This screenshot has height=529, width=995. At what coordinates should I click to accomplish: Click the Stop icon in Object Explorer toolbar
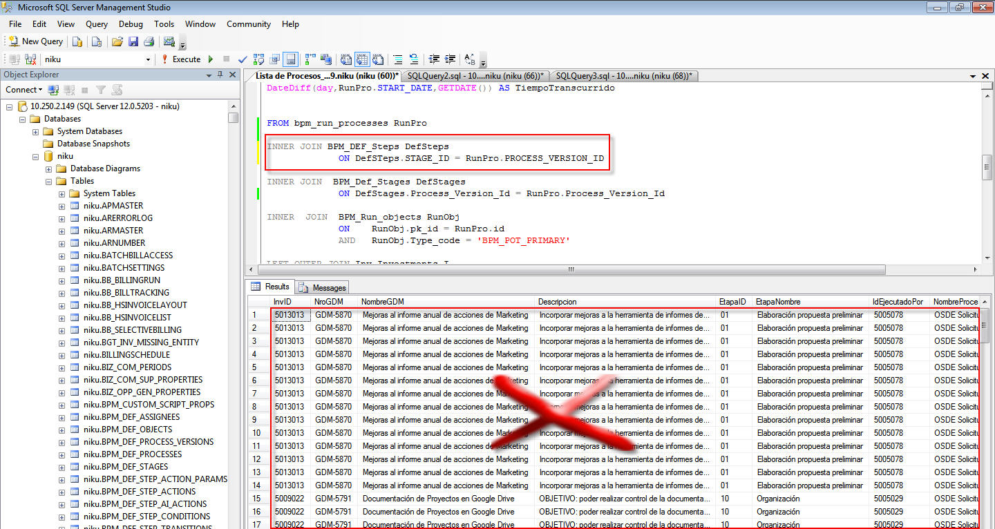84,90
